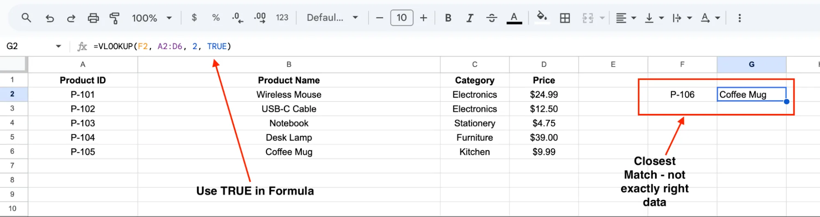Toggle italic formatting
Viewport: 820px width, 217px height.
pos(470,18)
